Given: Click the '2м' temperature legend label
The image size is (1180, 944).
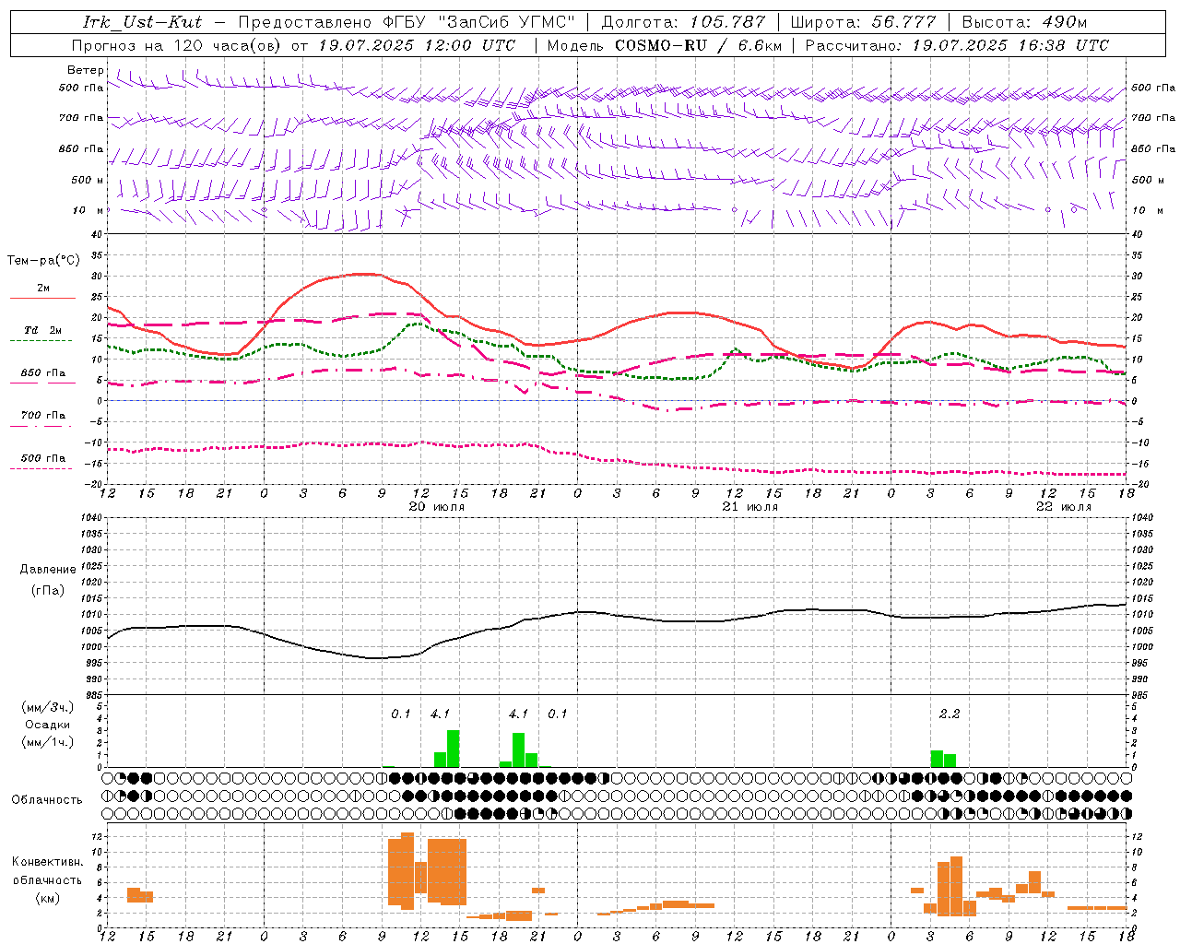Looking at the screenshot, I should click(43, 288).
